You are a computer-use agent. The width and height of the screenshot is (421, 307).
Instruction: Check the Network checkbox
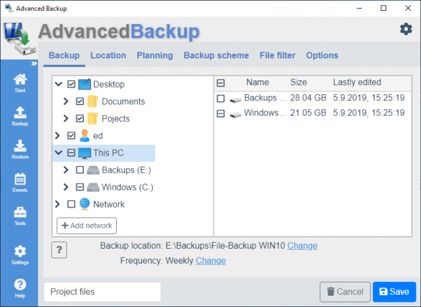(71, 204)
